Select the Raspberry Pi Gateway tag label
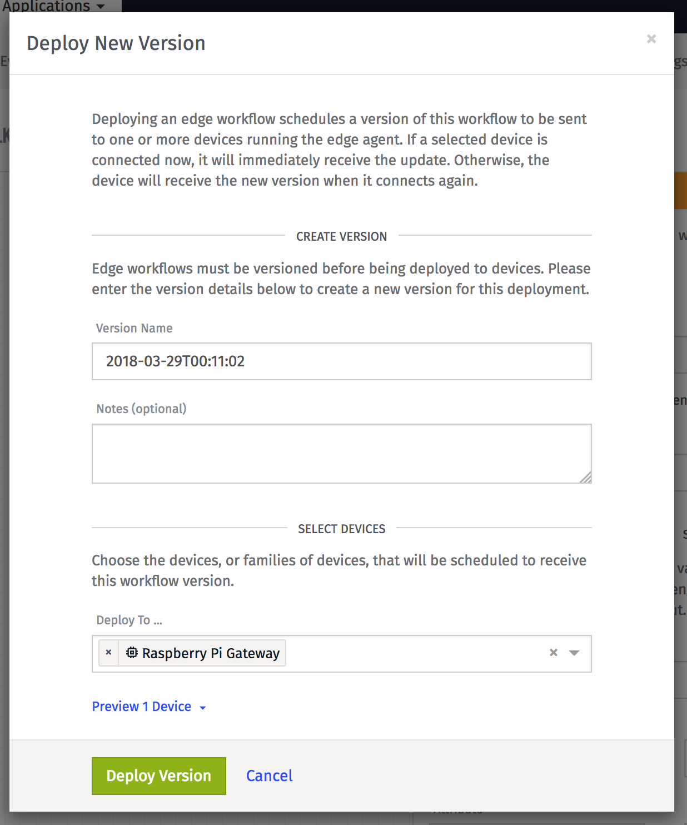This screenshot has width=687, height=825. point(210,653)
